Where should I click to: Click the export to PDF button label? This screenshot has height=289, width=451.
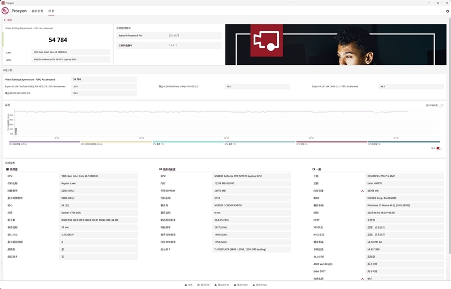coord(242,285)
